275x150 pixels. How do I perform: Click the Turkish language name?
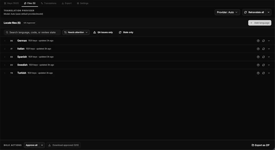22,73
